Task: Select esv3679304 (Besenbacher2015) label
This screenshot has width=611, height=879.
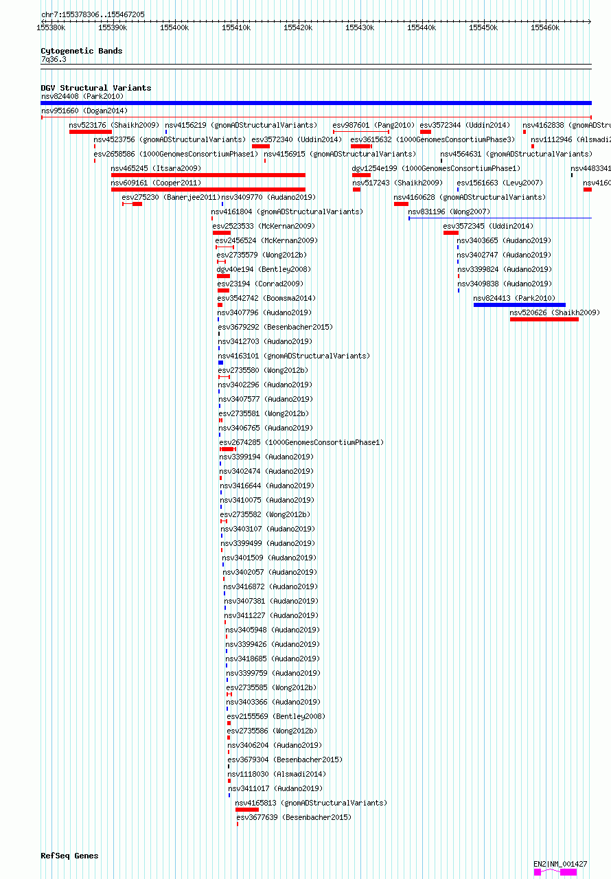Action: tap(285, 760)
